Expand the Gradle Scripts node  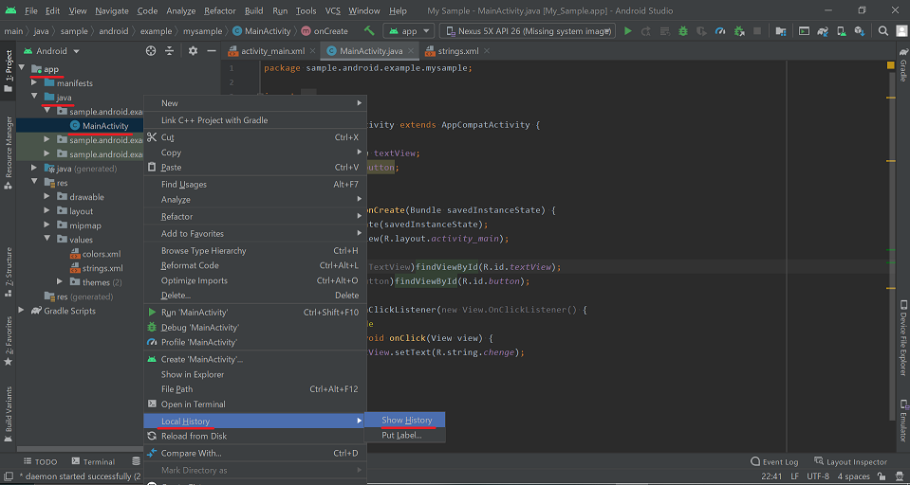pos(22,311)
